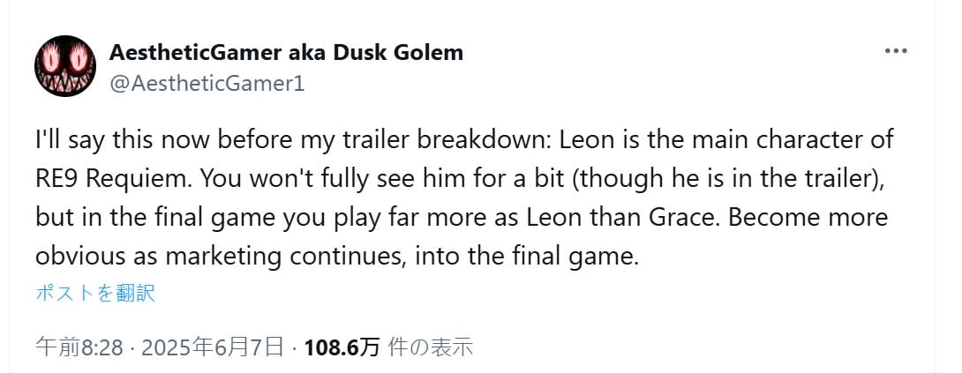Click the @AestheticGamer1 handle

tap(207, 84)
